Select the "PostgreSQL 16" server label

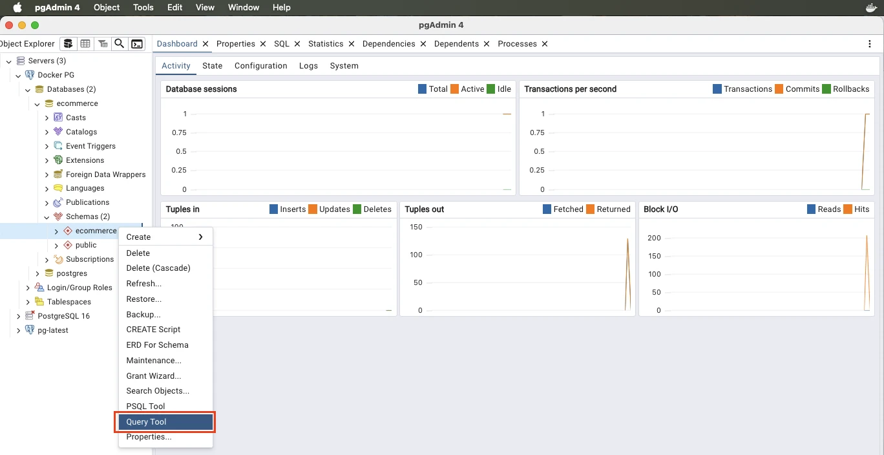[x=64, y=316]
